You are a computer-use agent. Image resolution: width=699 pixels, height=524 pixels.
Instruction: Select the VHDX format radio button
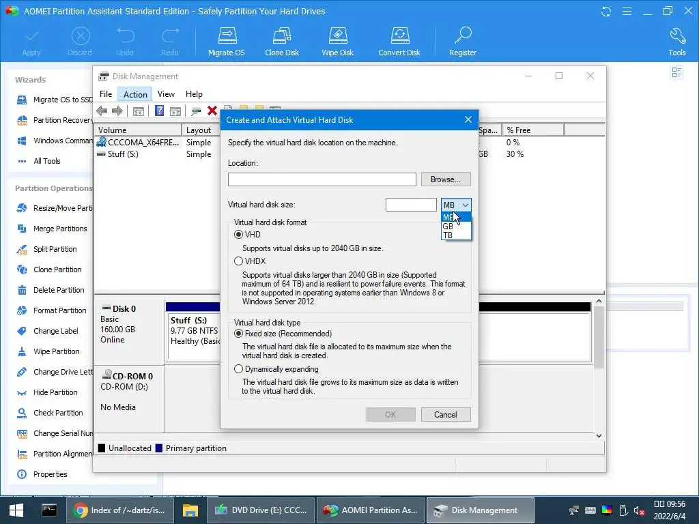tap(238, 261)
